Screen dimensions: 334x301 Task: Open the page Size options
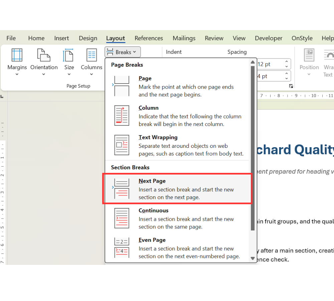[69, 62]
